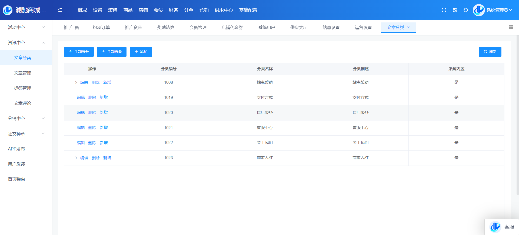Screen dimensions: 519x235
Task: Open the 系统管理员 user dropdown
Action: click(x=499, y=10)
